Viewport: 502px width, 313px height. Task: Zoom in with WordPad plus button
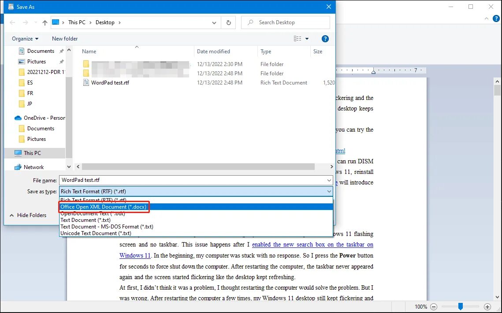coord(487,306)
